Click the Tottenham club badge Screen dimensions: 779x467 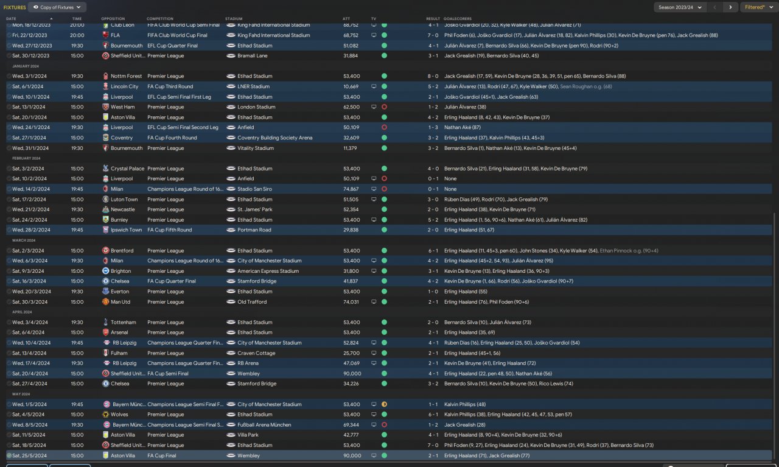pos(106,322)
